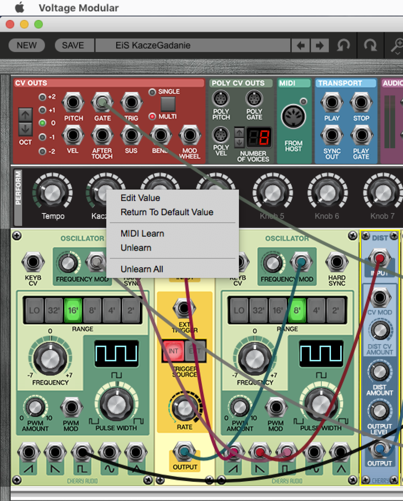Select the +1 octave indicator

(42, 110)
